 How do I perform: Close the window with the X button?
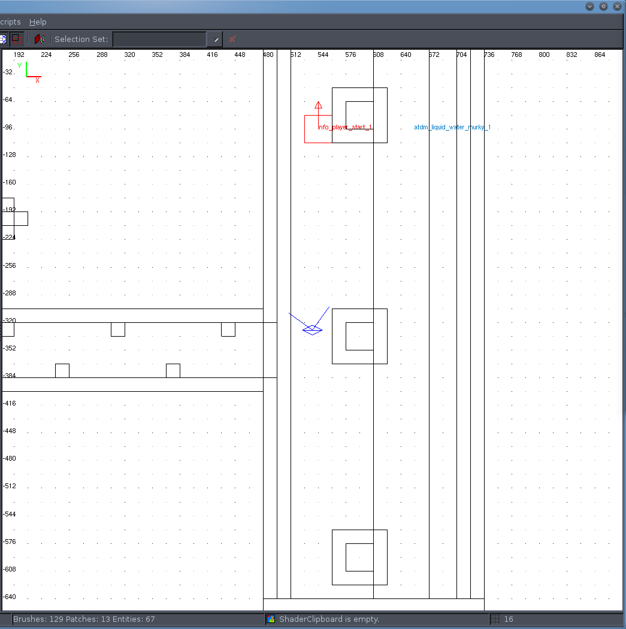coord(617,7)
